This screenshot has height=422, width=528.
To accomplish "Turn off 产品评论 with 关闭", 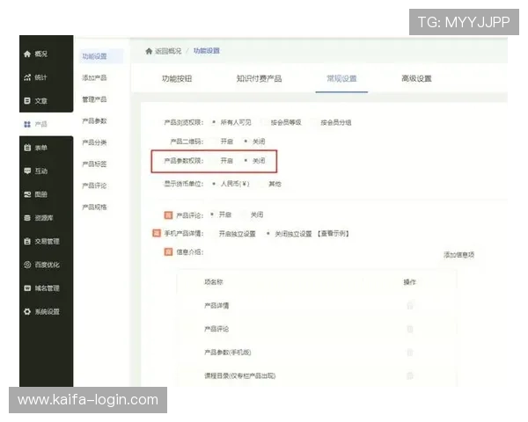I will (244, 215).
